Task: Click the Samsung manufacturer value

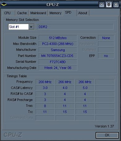Action: (58, 50)
